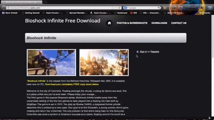Image resolution: width=214 pixels, height=120 pixels.
Task: Select the Bioshock Infinite Free Download tab
Action: 21,2
